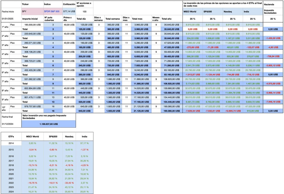Viewport: 284px width, 194px height.
Task: Select the -19,51 % SP&500 return
Action: click(x=53, y=183)
